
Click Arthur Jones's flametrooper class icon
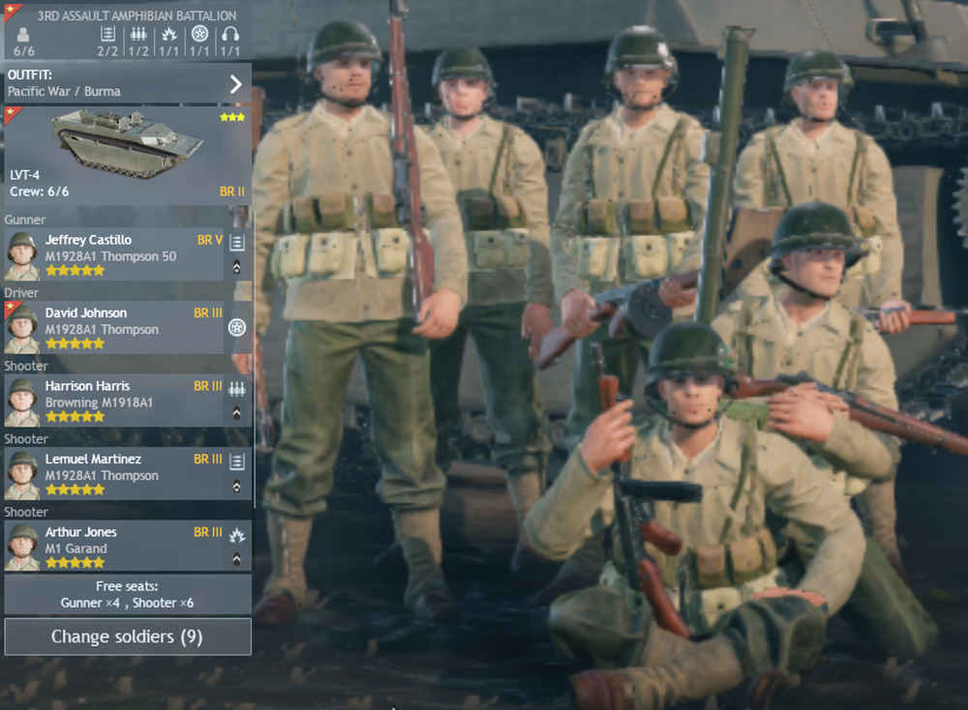(x=237, y=535)
